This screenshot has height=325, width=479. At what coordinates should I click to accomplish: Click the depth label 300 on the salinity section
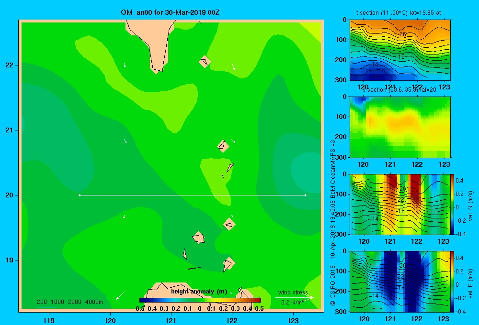pyautogui.click(x=341, y=157)
